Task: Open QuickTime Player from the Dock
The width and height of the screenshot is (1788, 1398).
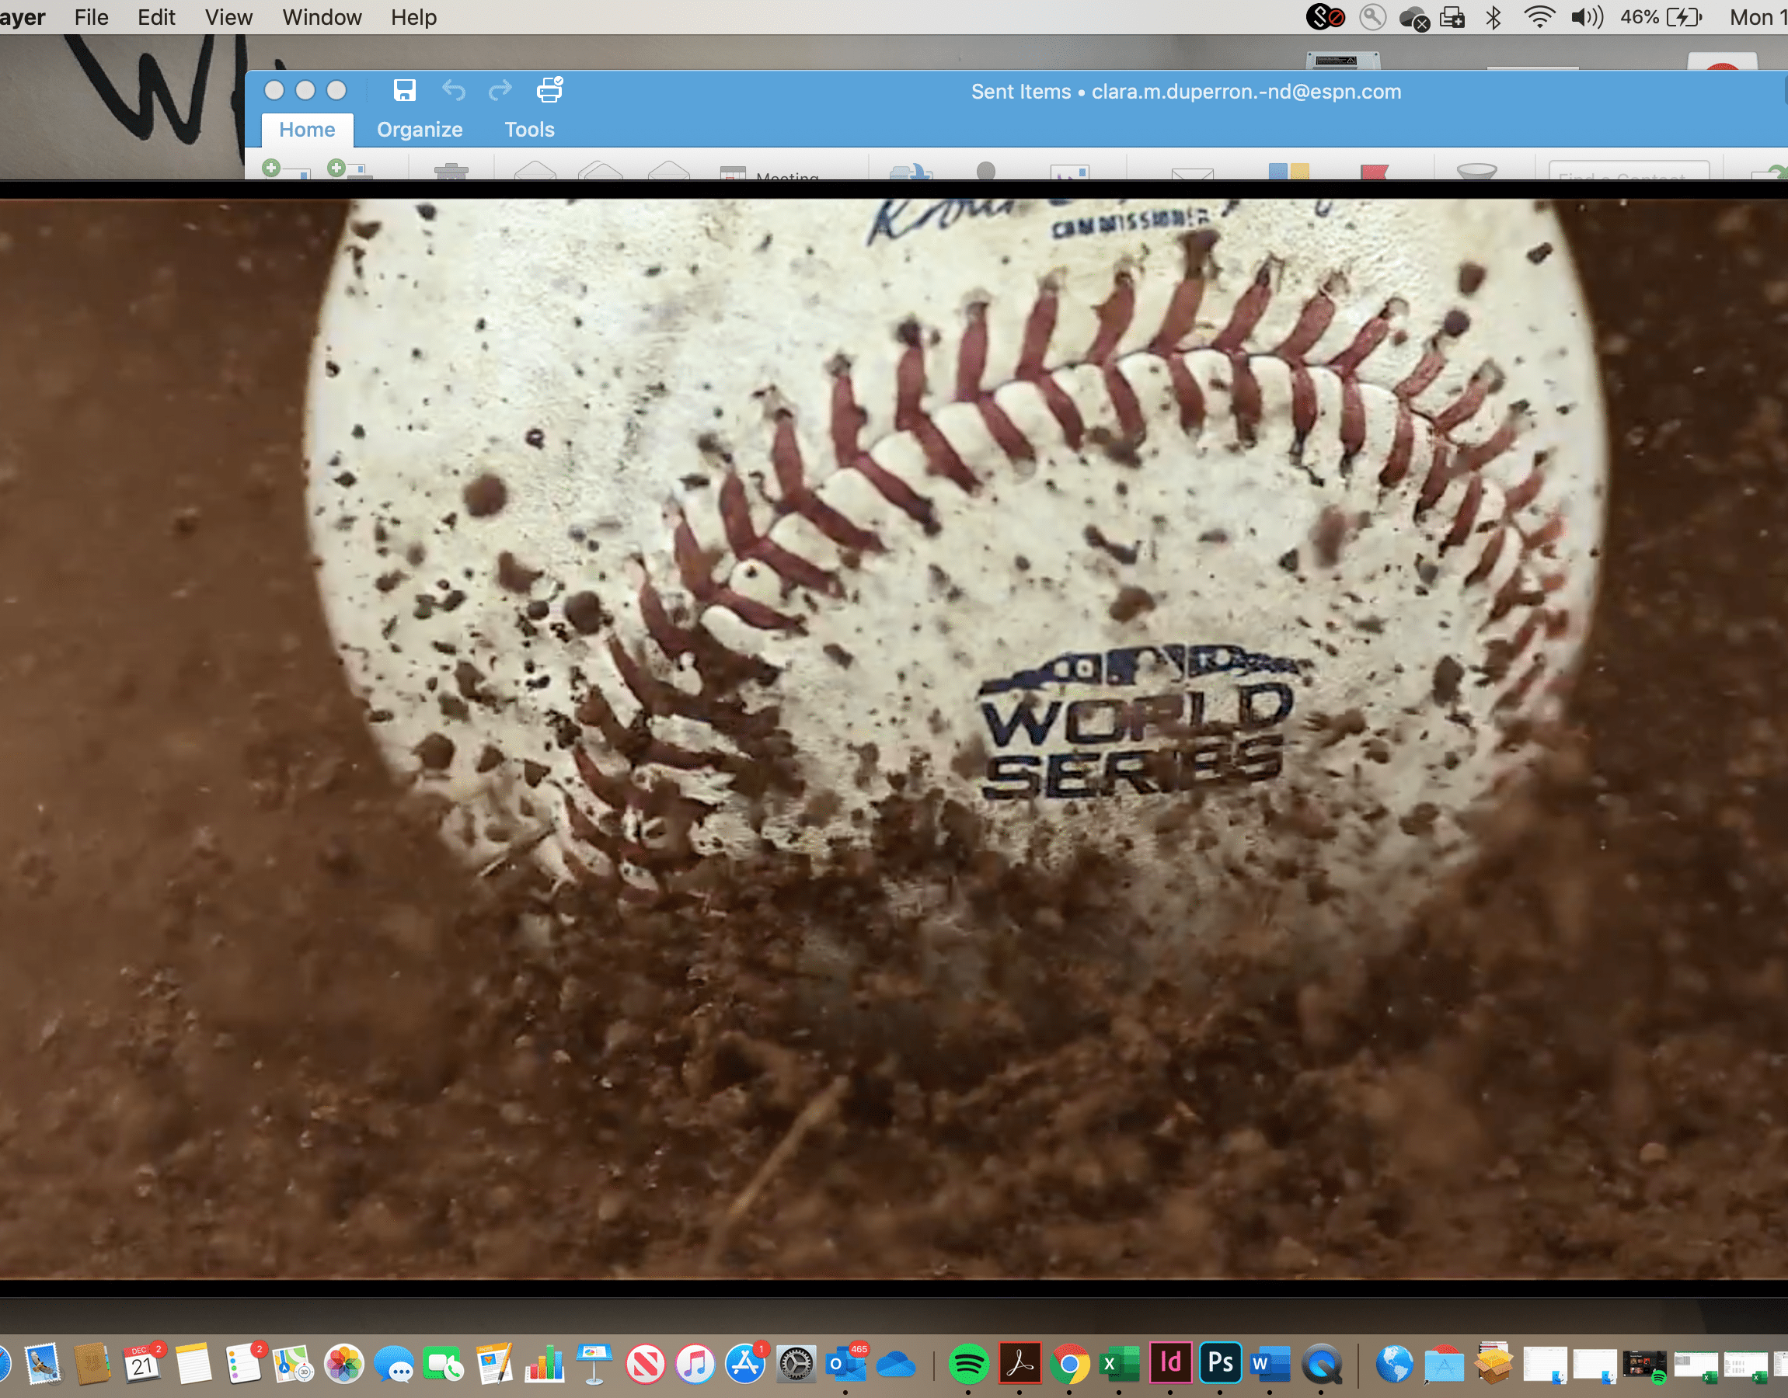Action: (1321, 1365)
